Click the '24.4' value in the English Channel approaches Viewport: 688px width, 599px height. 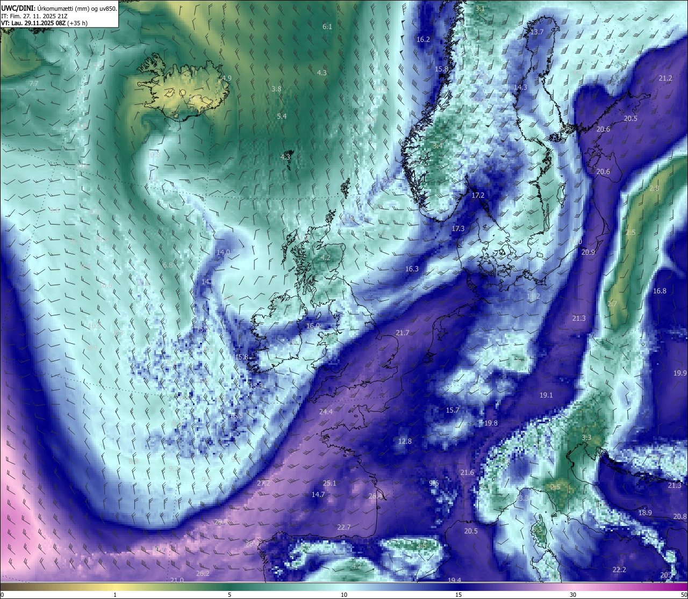[326, 412]
